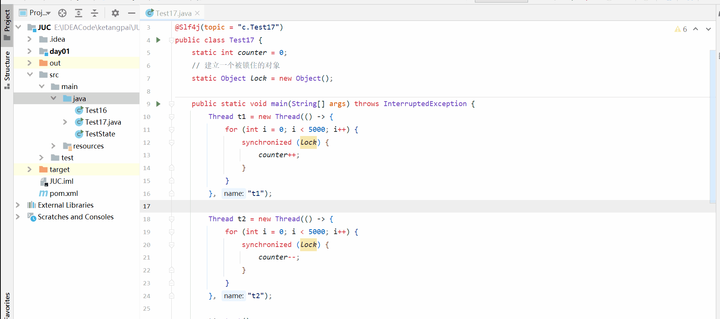Click the highlighted lock on line 12
This screenshot has height=319, width=720.
tap(308, 142)
